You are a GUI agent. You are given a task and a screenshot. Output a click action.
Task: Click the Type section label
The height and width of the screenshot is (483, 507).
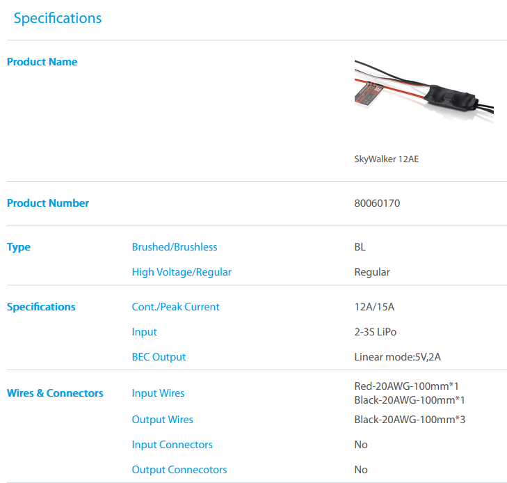19,247
